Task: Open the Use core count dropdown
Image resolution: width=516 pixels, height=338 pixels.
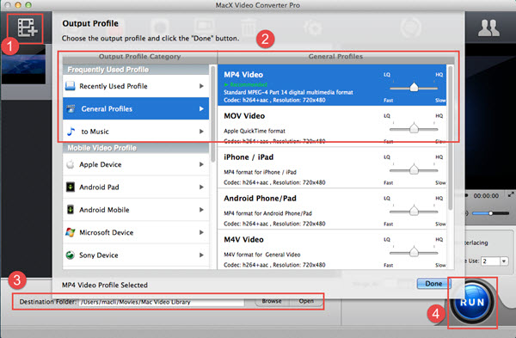Action: pos(504,261)
